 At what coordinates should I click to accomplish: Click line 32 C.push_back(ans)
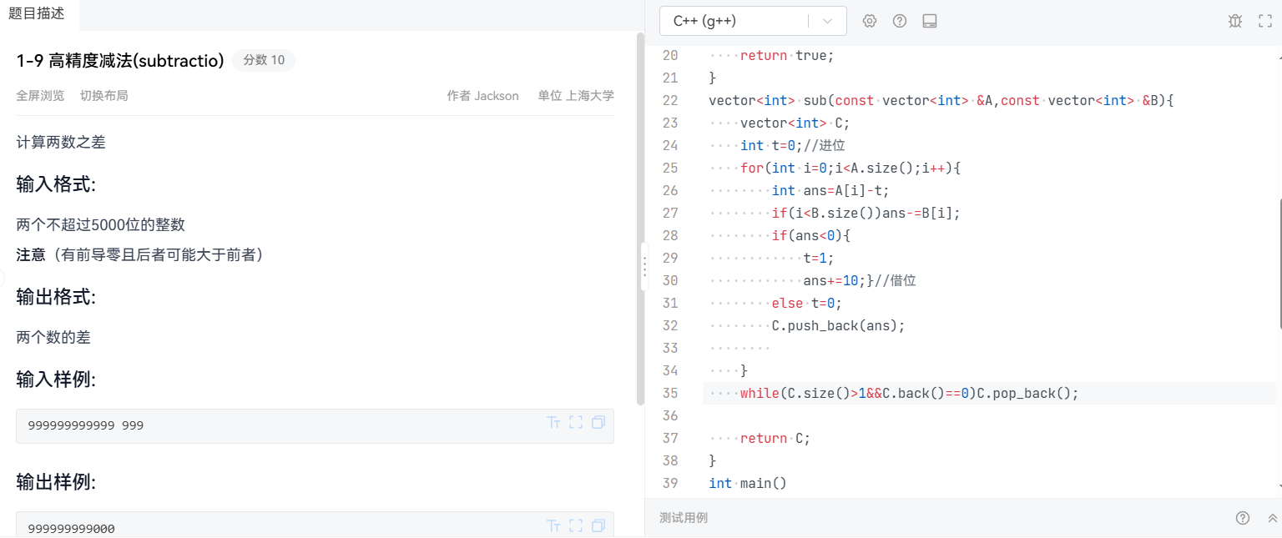coord(838,325)
